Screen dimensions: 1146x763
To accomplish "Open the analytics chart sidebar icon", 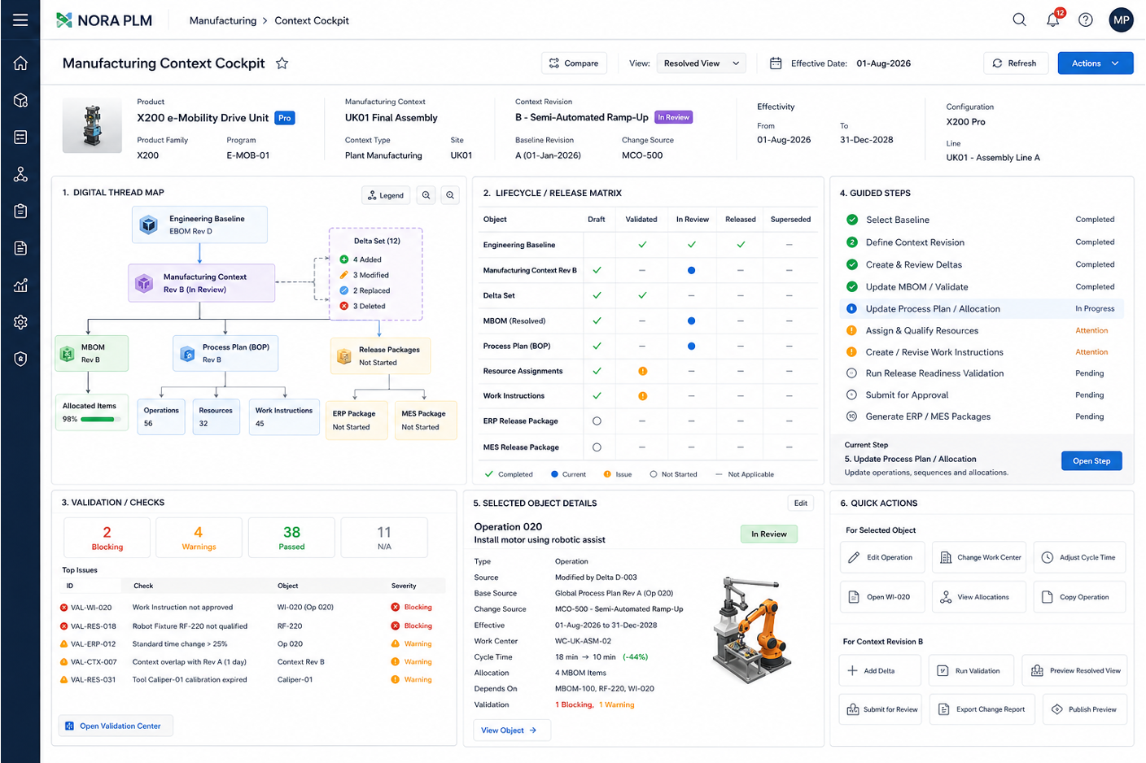I will [20, 286].
